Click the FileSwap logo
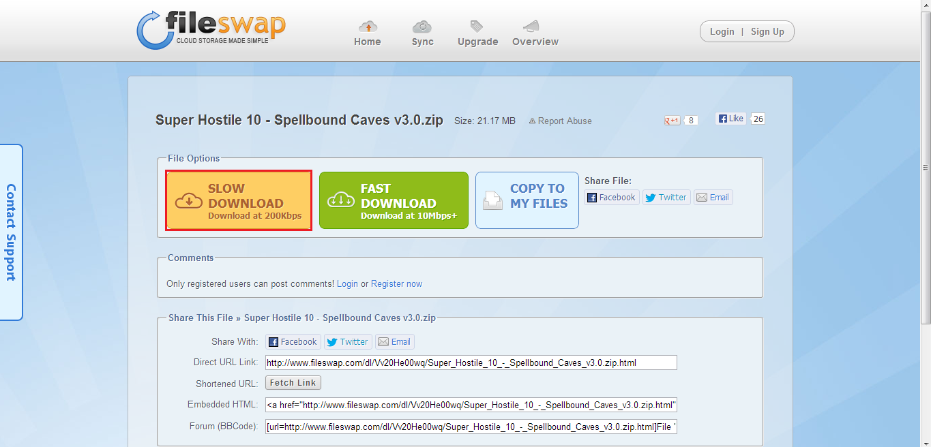The width and height of the screenshot is (931, 447). (211, 29)
